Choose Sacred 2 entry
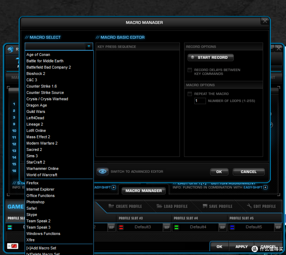This screenshot has height=255, width=286. pyautogui.click(x=34, y=150)
